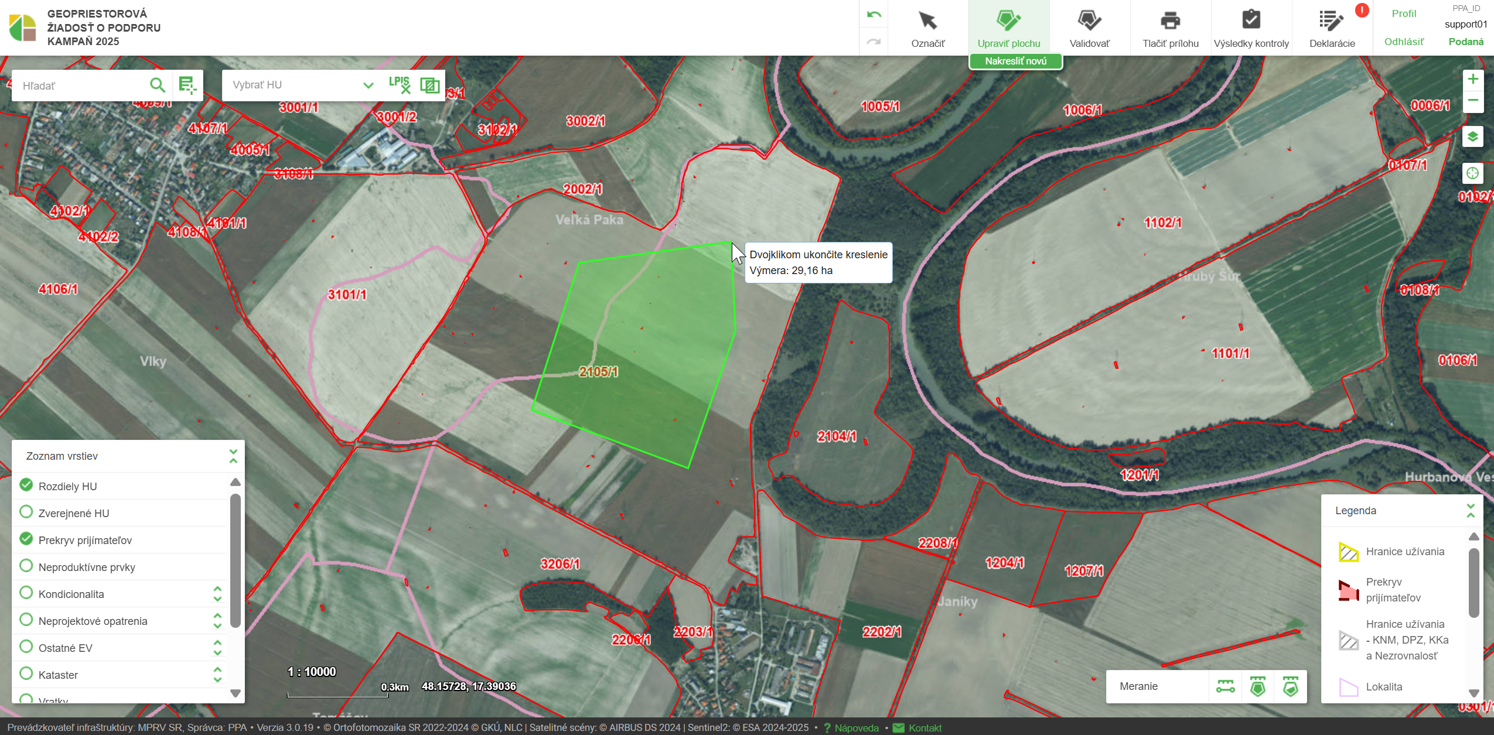Open the map layers icon
The height and width of the screenshot is (735, 1494).
1472,137
